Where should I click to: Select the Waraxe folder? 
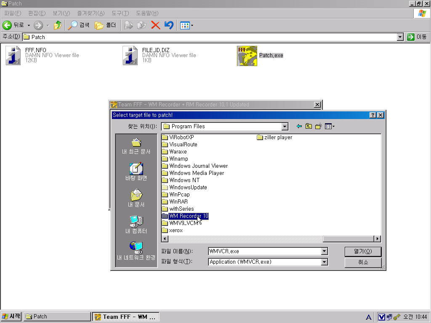point(174,151)
